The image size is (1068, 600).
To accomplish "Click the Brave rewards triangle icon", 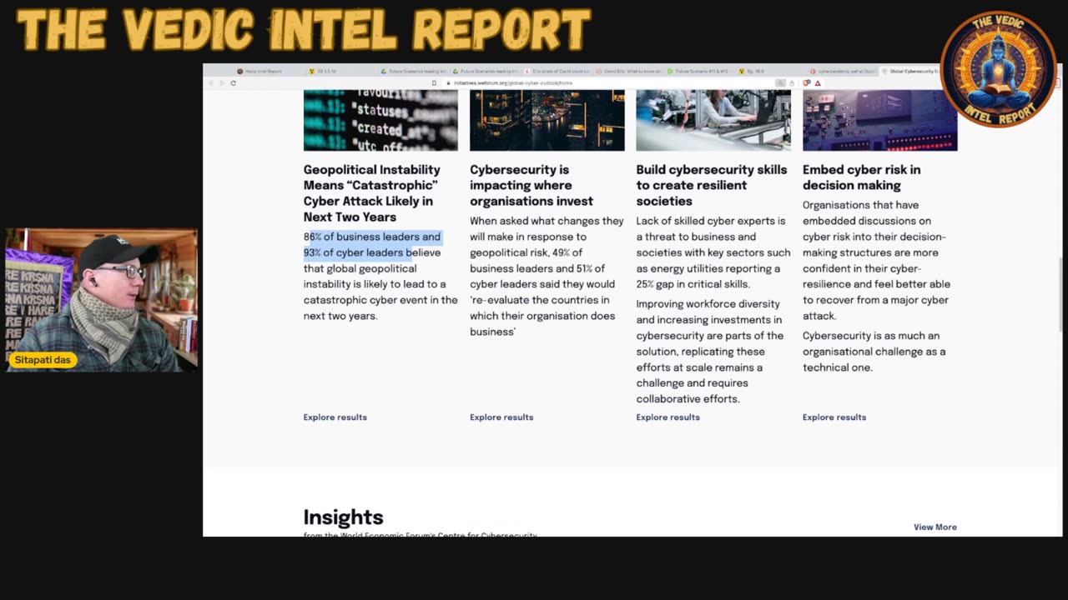I will 817,82.
